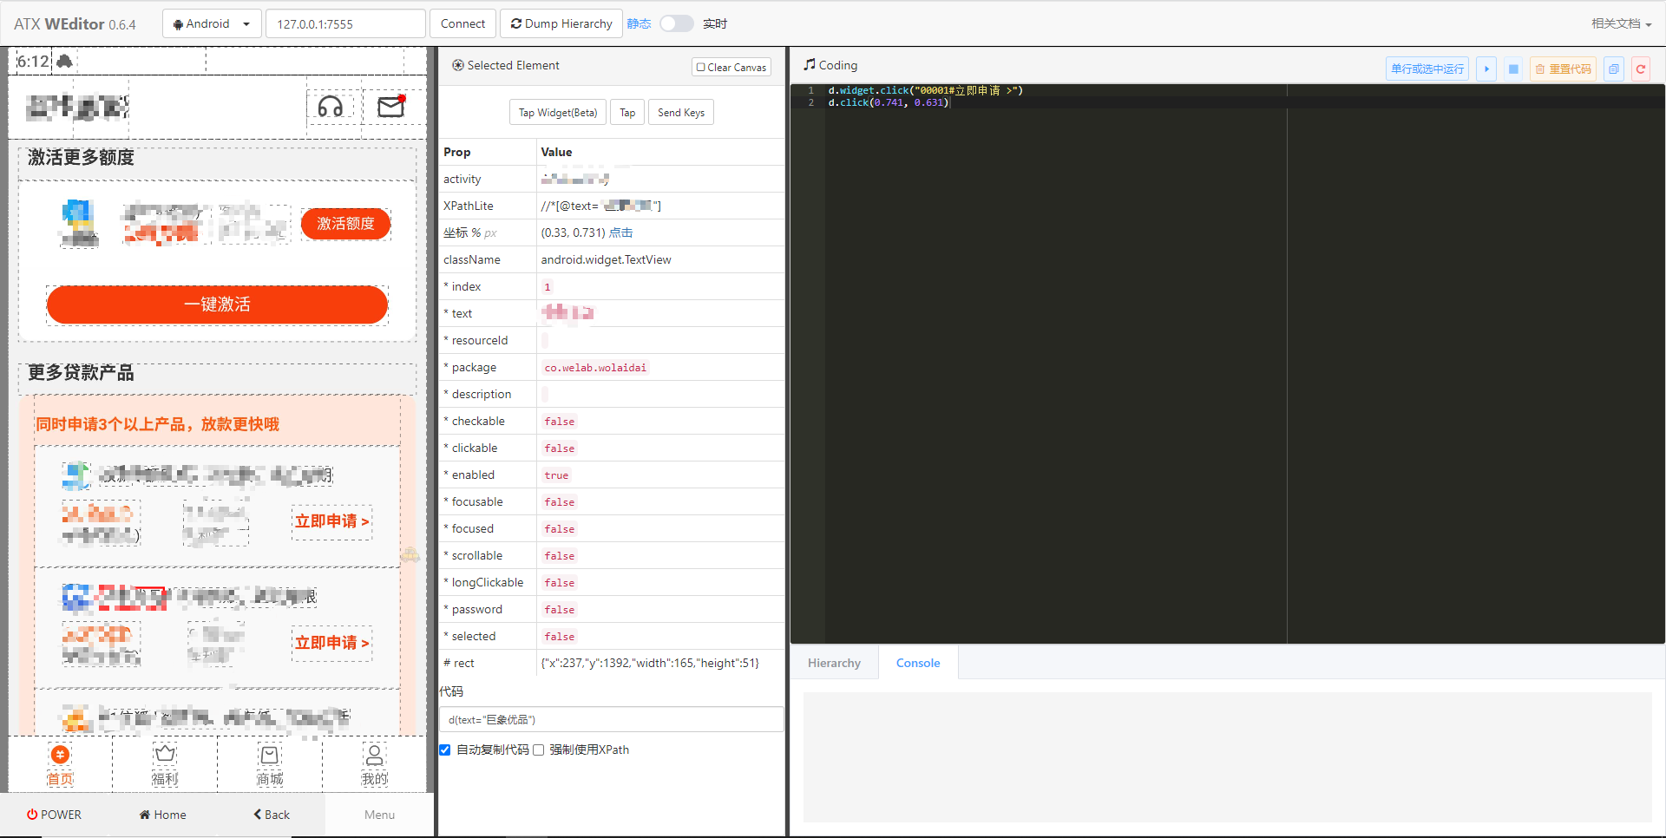Click the index value 1

pos(548,287)
